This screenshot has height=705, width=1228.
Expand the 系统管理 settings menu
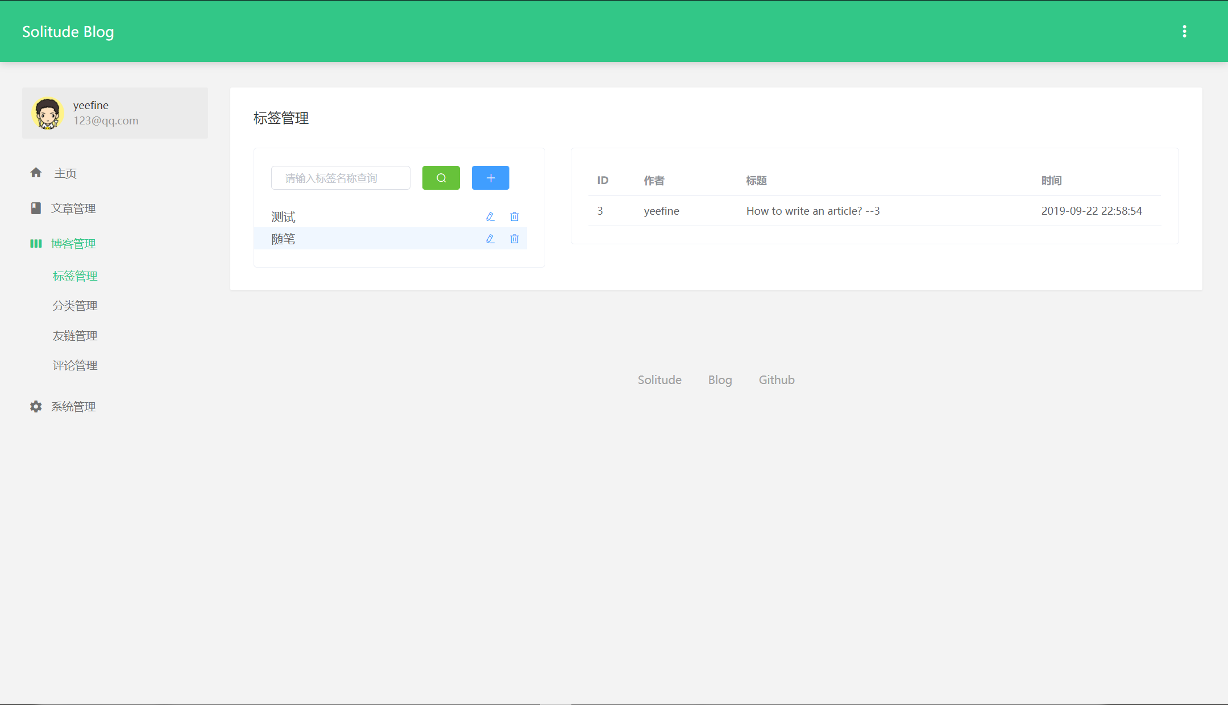coord(73,407)
